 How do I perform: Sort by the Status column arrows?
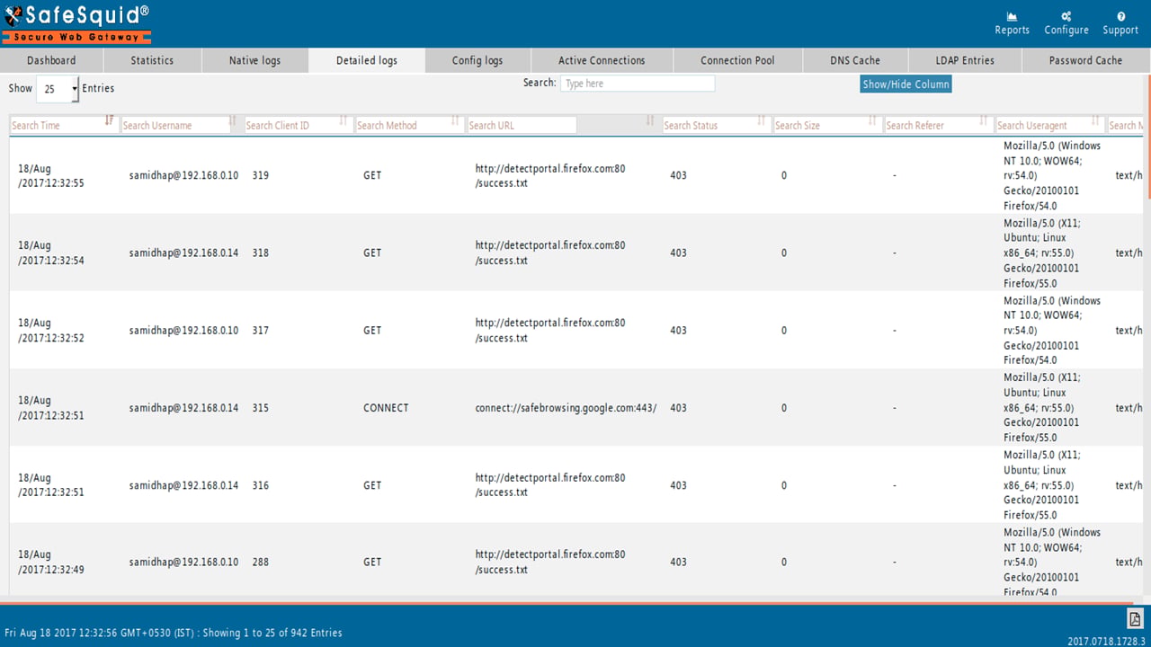click(x=762, y=121)
